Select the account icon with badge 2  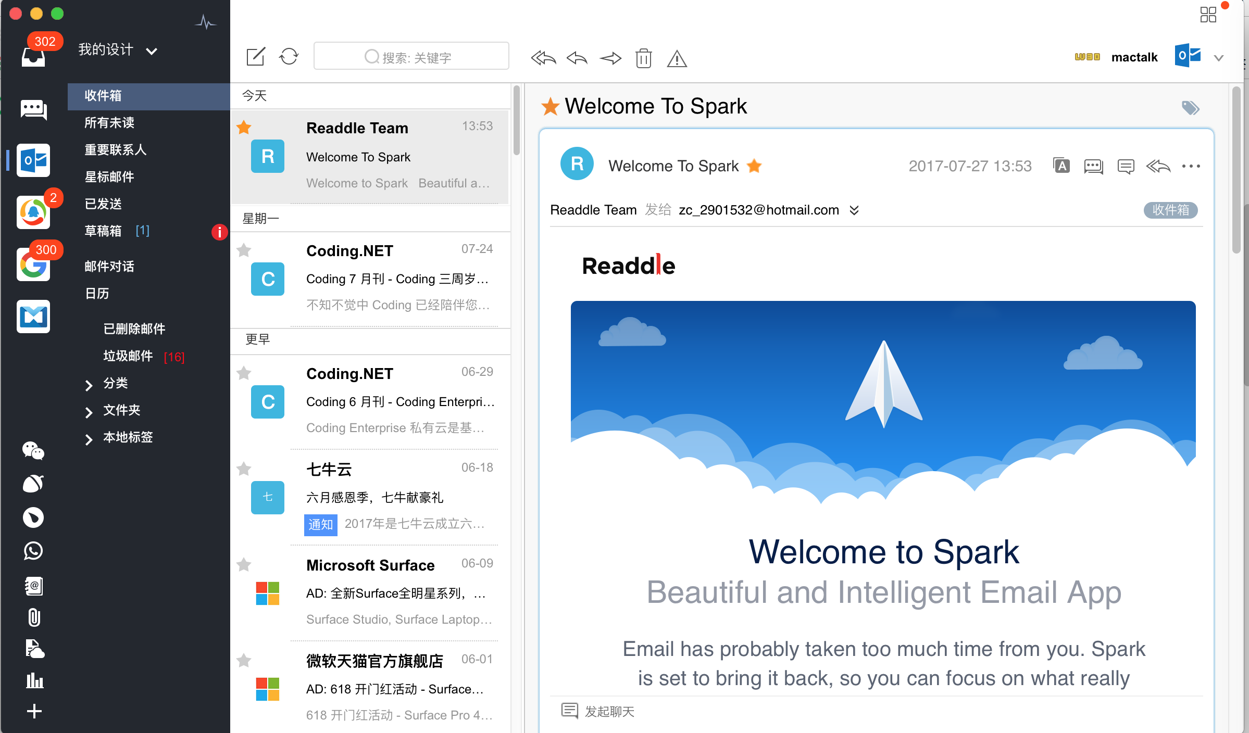pyautogui.click(x=33, y=212)
